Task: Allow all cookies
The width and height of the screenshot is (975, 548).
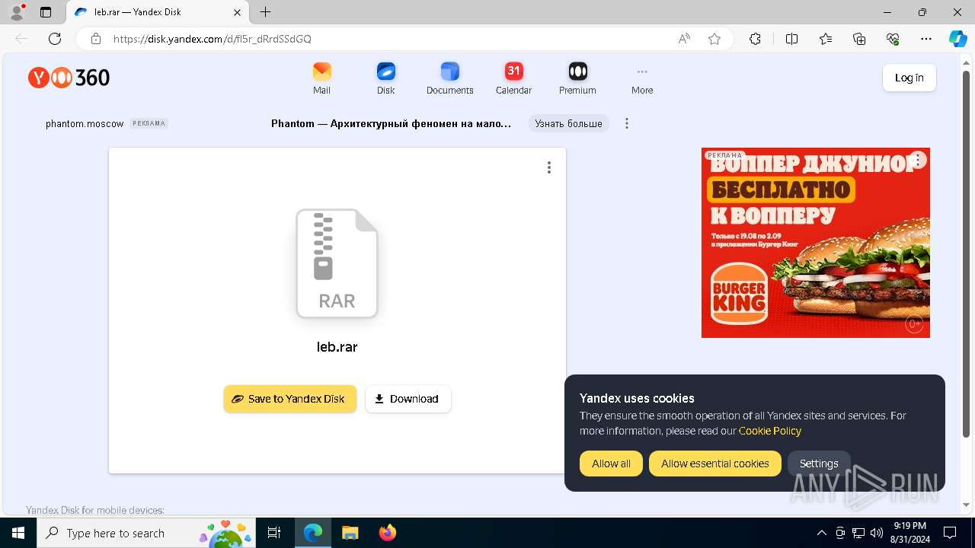Action: (x=611, y=464)
